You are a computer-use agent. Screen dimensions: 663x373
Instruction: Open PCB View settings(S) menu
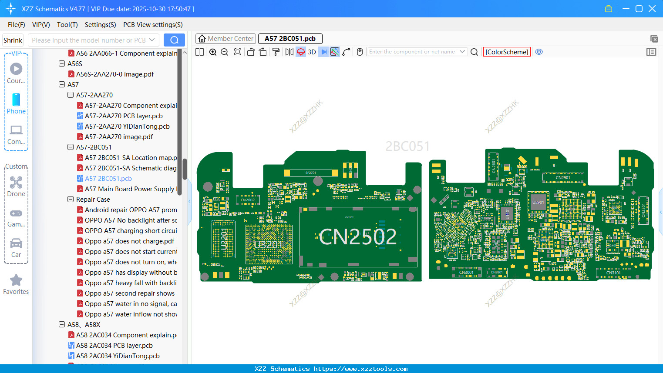click(x=153, y=25)
